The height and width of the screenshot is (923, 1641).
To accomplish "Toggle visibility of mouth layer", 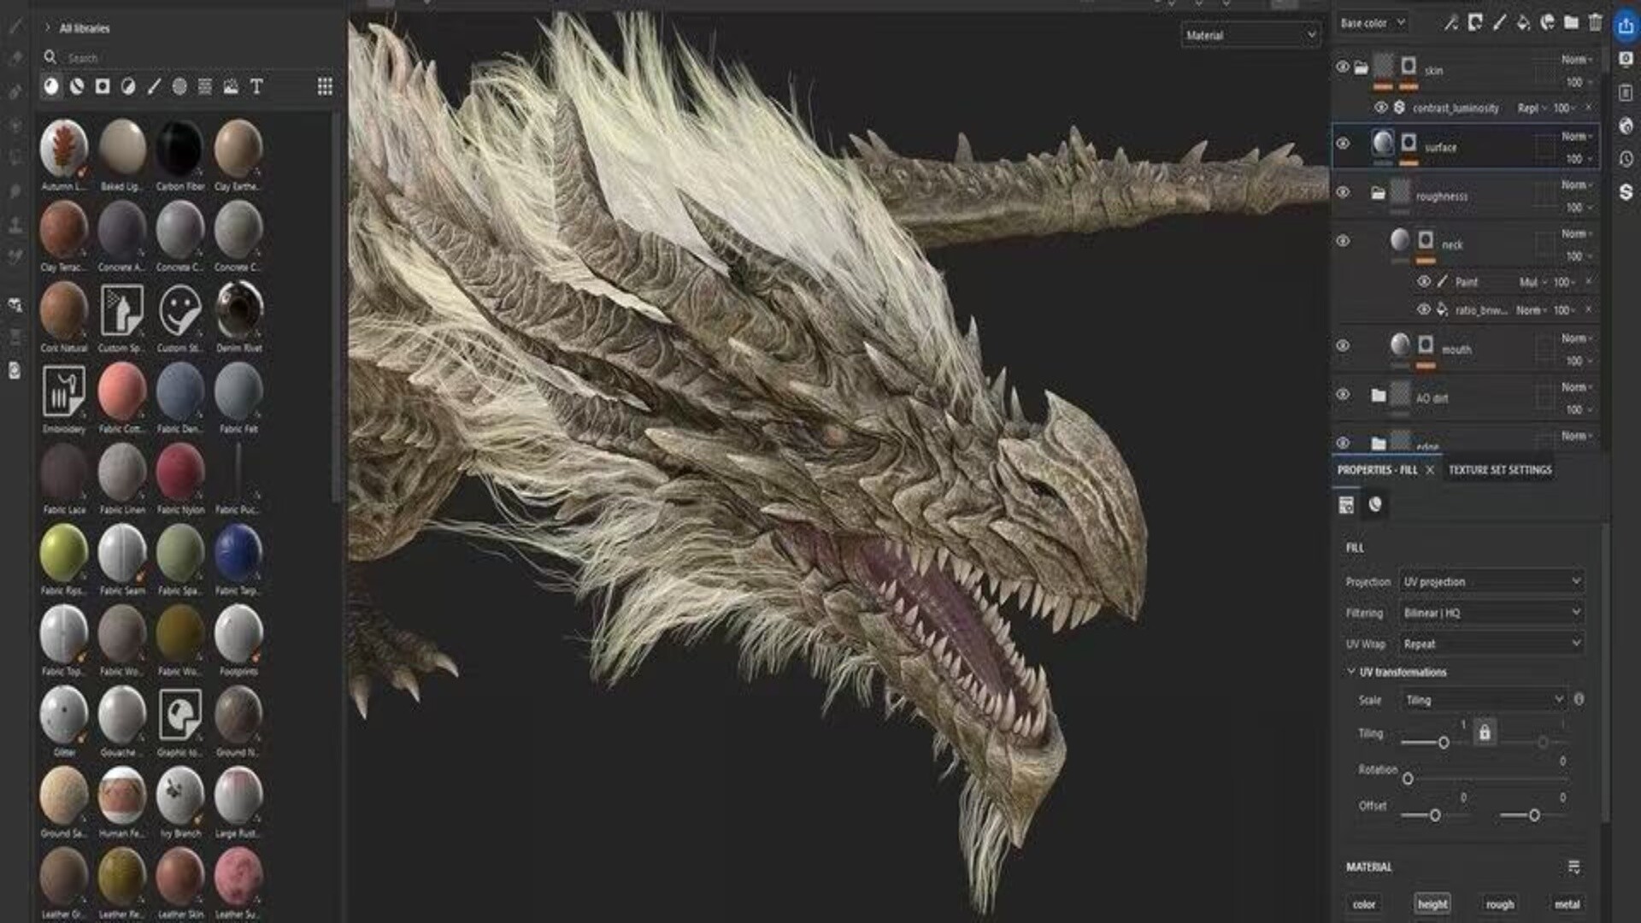I will (1343, 346).
